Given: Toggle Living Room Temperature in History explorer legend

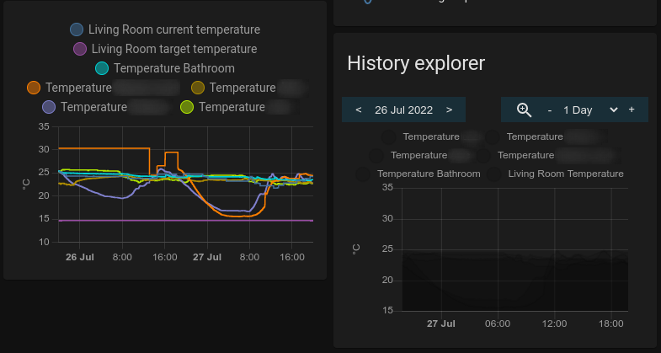Looking at the screenshot, I should point(555,174).
